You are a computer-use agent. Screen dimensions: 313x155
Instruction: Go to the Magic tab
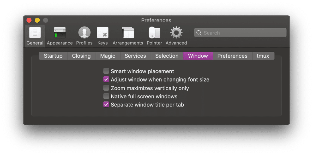108,56
